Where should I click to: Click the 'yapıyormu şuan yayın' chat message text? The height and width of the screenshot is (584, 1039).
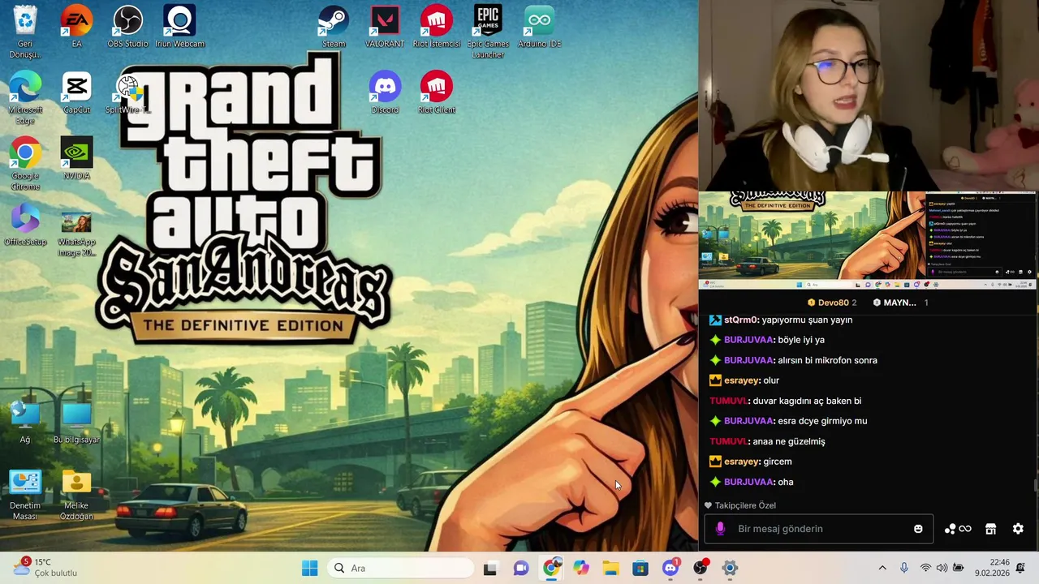[807, 320]
